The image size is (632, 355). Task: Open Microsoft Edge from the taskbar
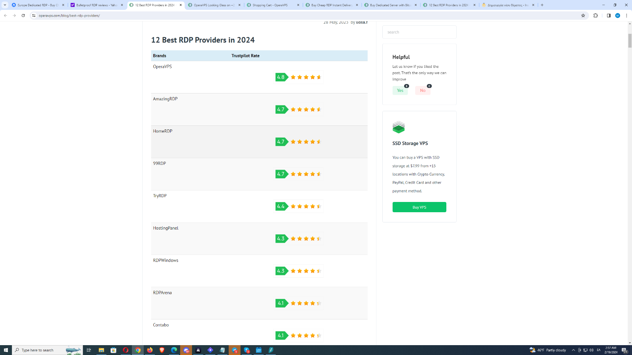tap(174, 350)
